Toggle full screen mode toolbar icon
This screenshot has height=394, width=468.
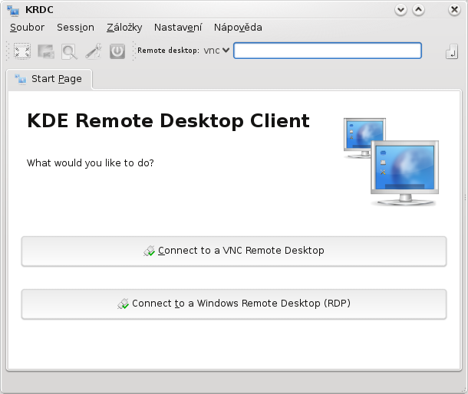pyautogui.click(x=22, y=51)
